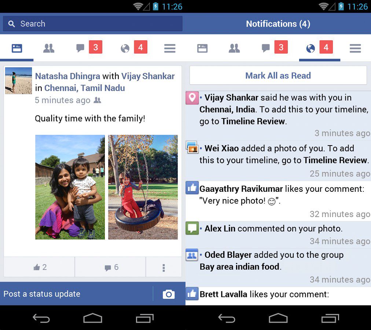Image resolution: width=371 pixels, height=330 pixels.
Task: Tap Android home button under Notifications screen
Action: (x=278, y=318)
